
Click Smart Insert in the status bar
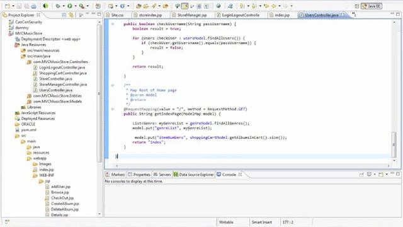click(262, 222)
